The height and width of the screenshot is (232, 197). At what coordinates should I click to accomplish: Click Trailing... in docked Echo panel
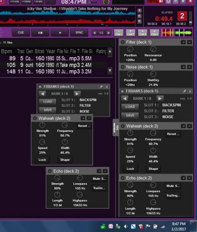click(173, 196)
